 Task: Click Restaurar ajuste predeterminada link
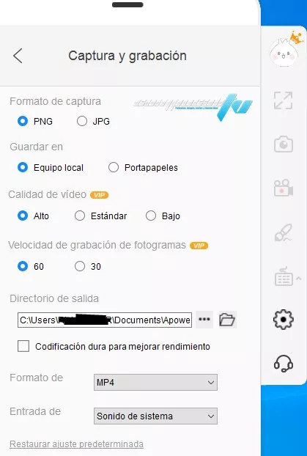point(76,444)
